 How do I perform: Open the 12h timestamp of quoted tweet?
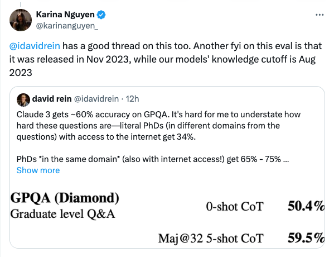(x=132, y=99)
